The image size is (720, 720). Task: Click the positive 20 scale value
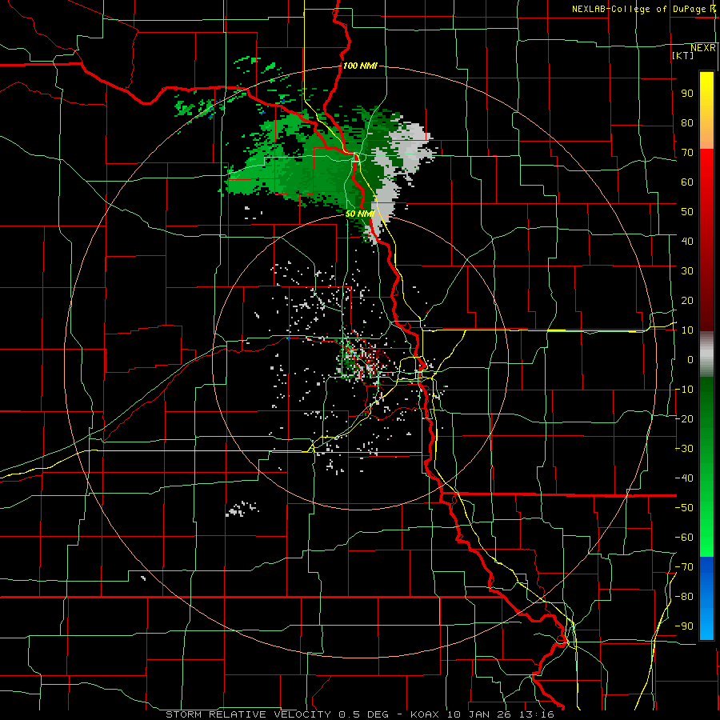(687, 300)
